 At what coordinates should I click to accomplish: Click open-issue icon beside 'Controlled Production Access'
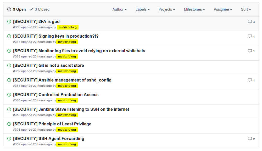[9, 95]
